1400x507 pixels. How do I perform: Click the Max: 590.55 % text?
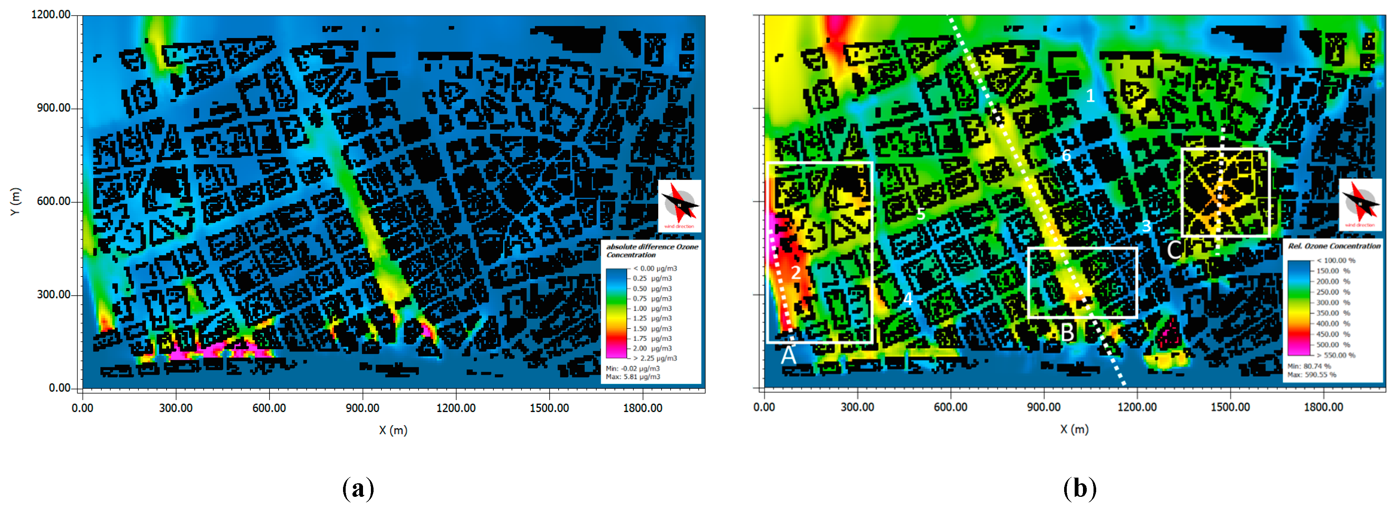pos(1311,374)
